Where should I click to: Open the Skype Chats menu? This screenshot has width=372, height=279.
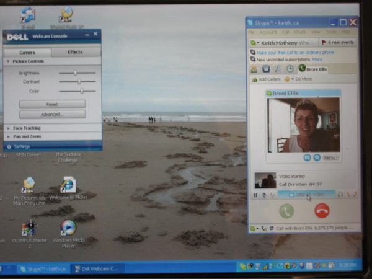[x=300, y=32]
